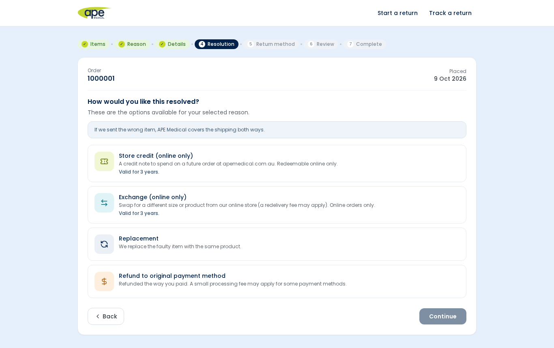Click the order number 1000001
This screenshot has width=554, height=348.
pyautogui.click(x=101, y=79)
